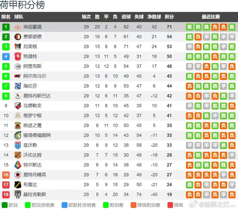Select the 锡塔德福图纳 team logo

tap(18, 135)
